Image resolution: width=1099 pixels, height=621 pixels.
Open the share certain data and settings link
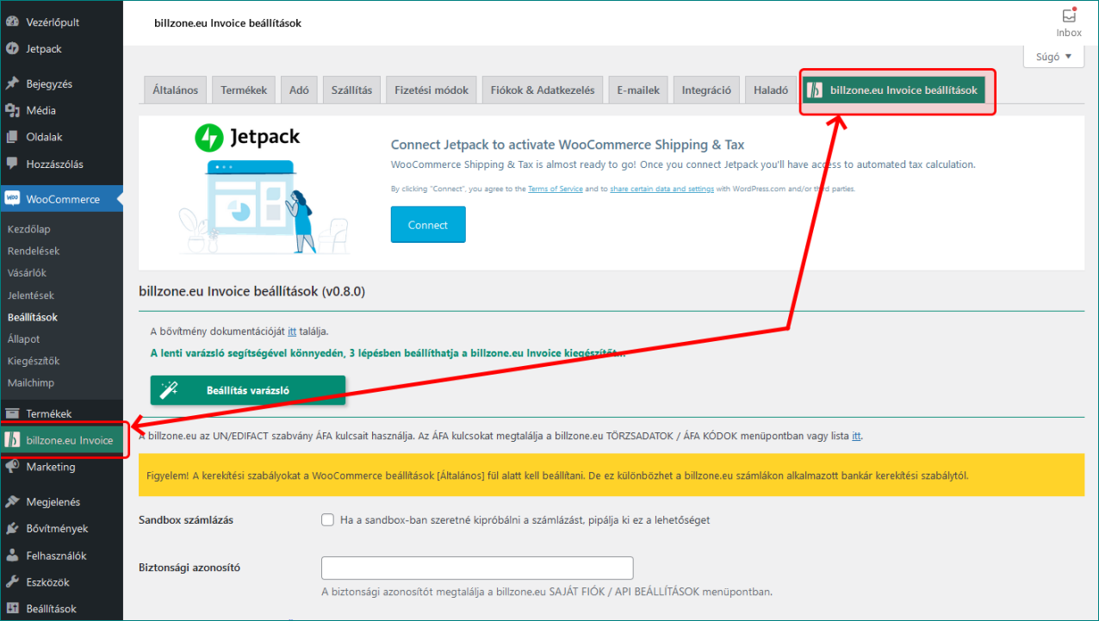click(662, 189)
